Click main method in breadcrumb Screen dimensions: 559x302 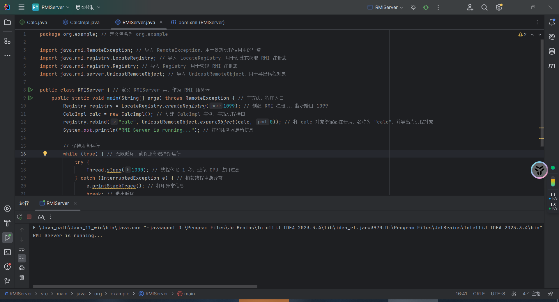186,294
